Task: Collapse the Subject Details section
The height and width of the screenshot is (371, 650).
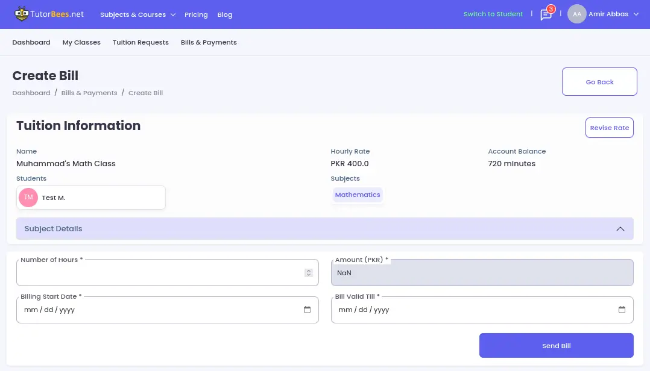Action: pos(620,229)
